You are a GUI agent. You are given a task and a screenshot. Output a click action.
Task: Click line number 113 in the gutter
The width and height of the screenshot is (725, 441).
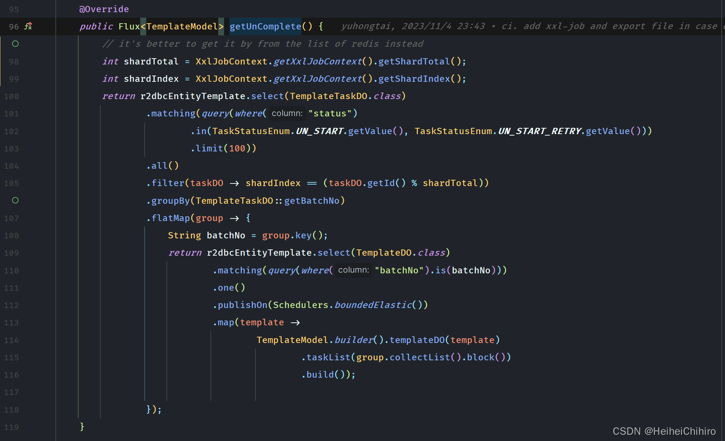(11, 323)
